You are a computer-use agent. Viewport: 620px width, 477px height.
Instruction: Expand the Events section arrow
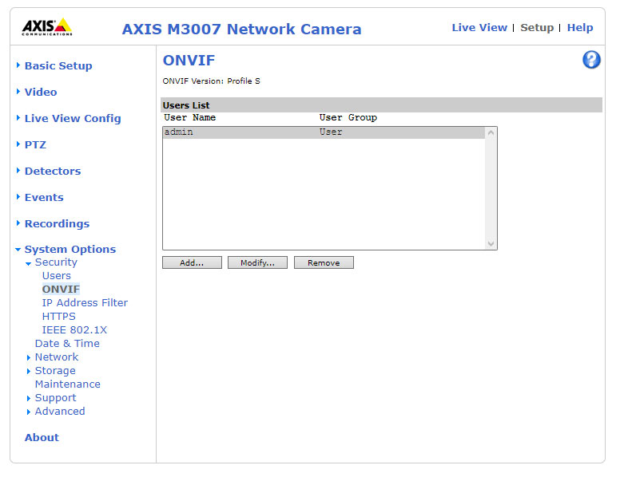18,197
